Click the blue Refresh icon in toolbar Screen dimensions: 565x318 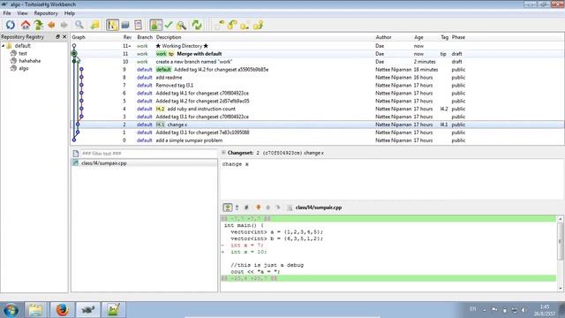11,25
